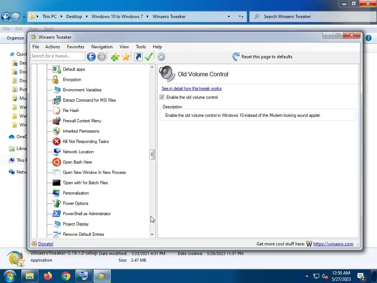Open Chrome from the taskbar
The height and width of the screenshot is (283, 377).
pos(66,276)
